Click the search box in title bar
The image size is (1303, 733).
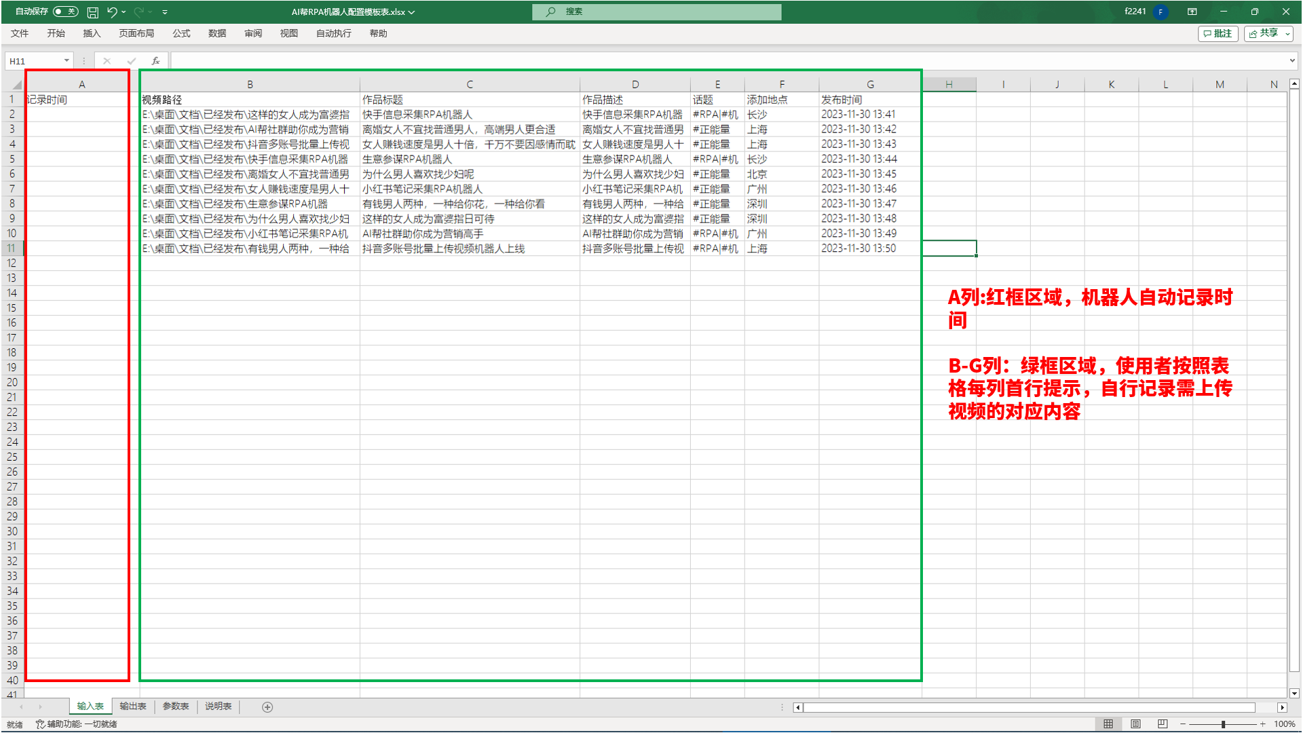pos(656,12)
